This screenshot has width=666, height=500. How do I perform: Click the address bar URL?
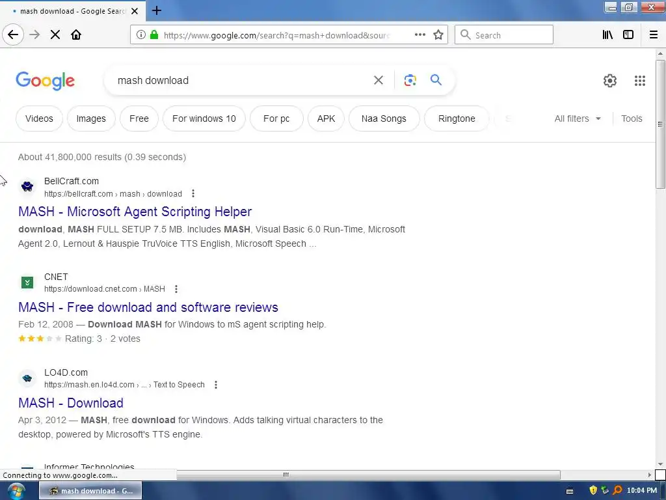tap(276, 35)
